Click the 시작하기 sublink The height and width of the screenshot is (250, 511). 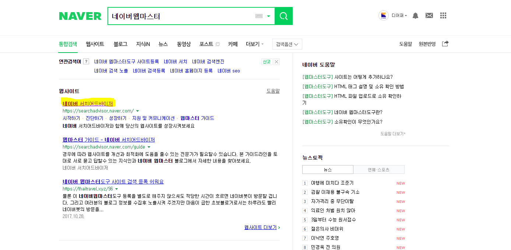(x=71, y=118)
